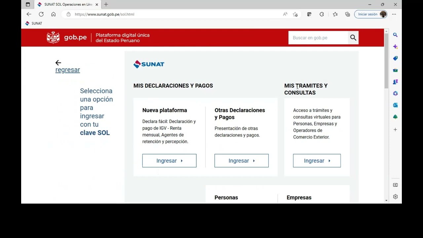Click Ingresar under Otras Declaraciones y Pagos

point(242,161)
